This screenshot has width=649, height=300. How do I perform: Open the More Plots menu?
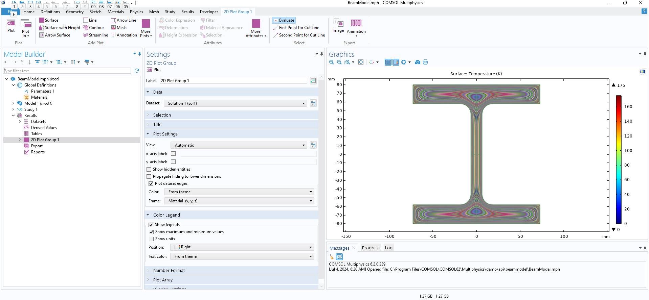pos(146,28)
